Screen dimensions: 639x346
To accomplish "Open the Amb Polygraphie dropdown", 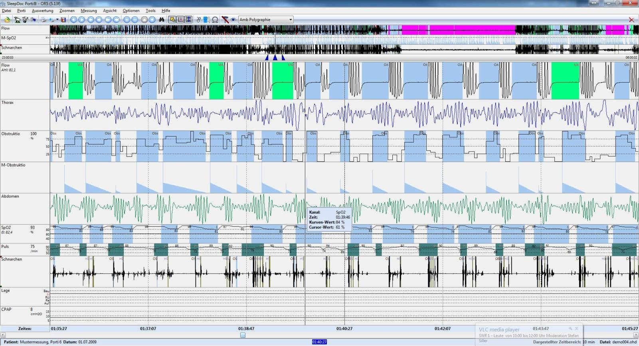I will click(x=266, y=20).
